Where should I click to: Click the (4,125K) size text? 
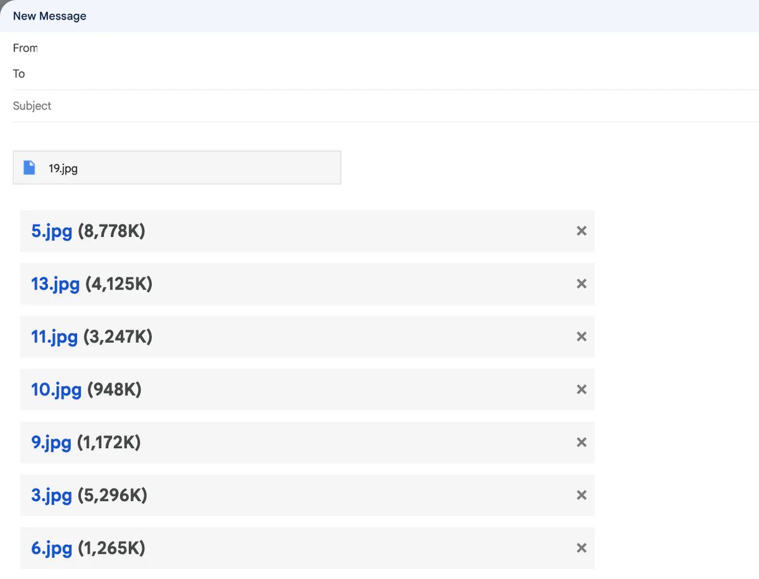pos(118,284)
